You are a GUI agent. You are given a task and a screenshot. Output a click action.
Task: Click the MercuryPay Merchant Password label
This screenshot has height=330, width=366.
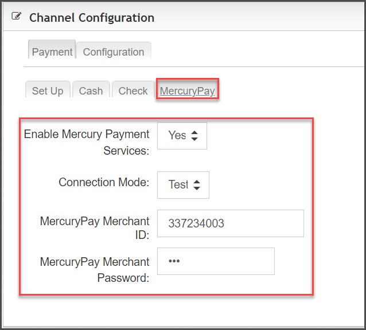pos(95,270)
